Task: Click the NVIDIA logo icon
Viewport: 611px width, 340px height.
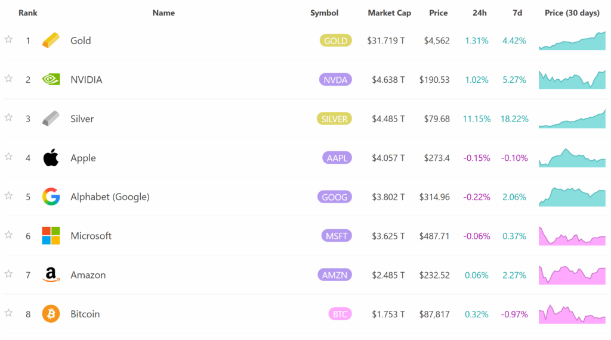Action: click(51, 79)
